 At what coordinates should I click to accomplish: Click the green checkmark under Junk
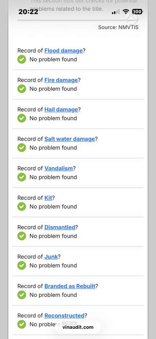click(x=21, y=265)
